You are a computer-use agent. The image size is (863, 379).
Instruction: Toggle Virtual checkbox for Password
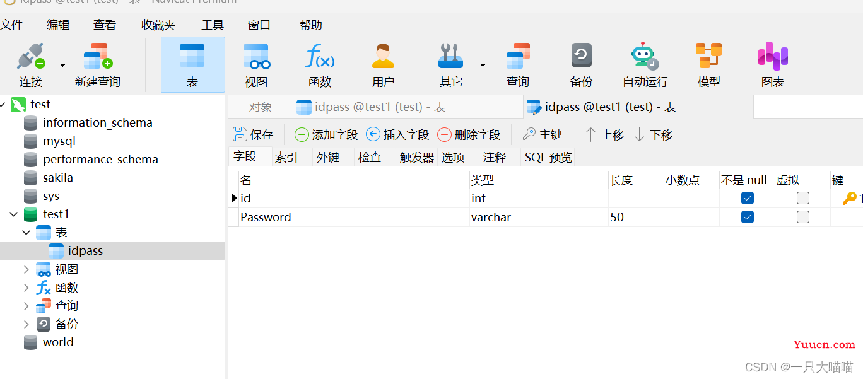(x=803, y=217)
